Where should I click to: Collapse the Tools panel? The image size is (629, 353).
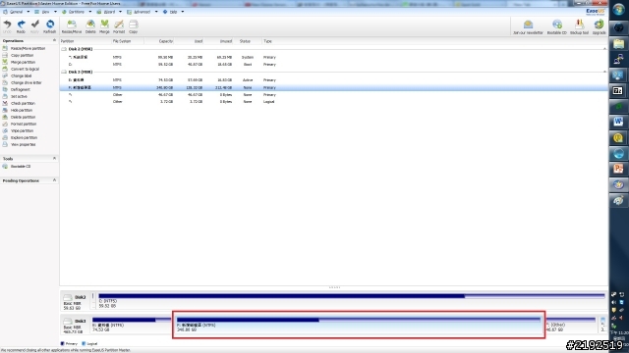[x=54, y=159]
